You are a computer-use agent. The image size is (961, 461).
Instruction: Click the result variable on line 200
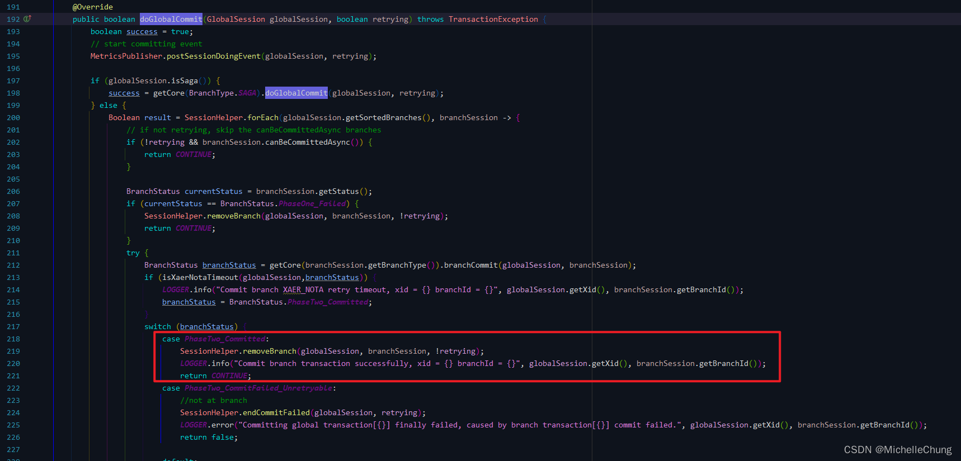pyautogui.click(x=158, y=117)
